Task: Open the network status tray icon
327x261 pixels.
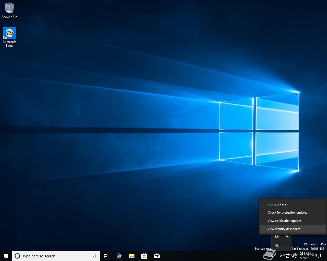Action: point(288,256)
